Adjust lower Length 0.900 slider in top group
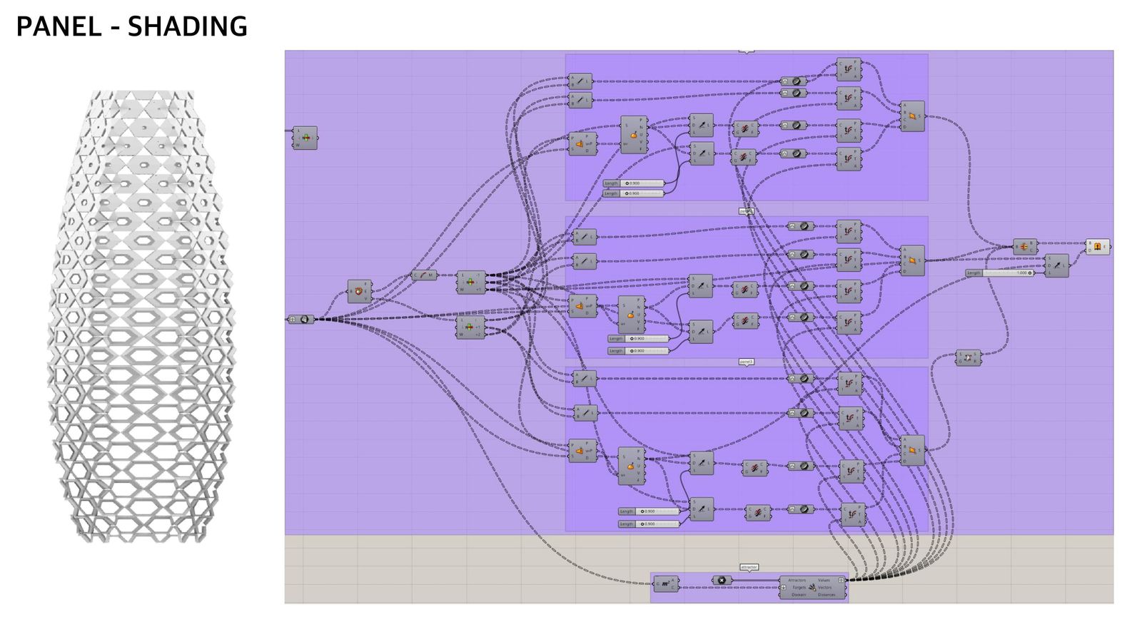This screenshot has width=1142, height=642. point(634,193)
